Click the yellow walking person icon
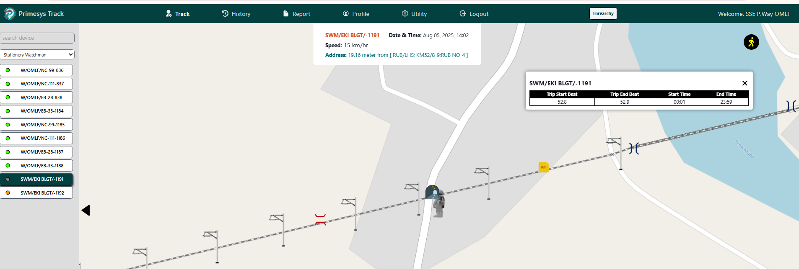Viewport: 799px width, 269px height. (x=751, y=42)
